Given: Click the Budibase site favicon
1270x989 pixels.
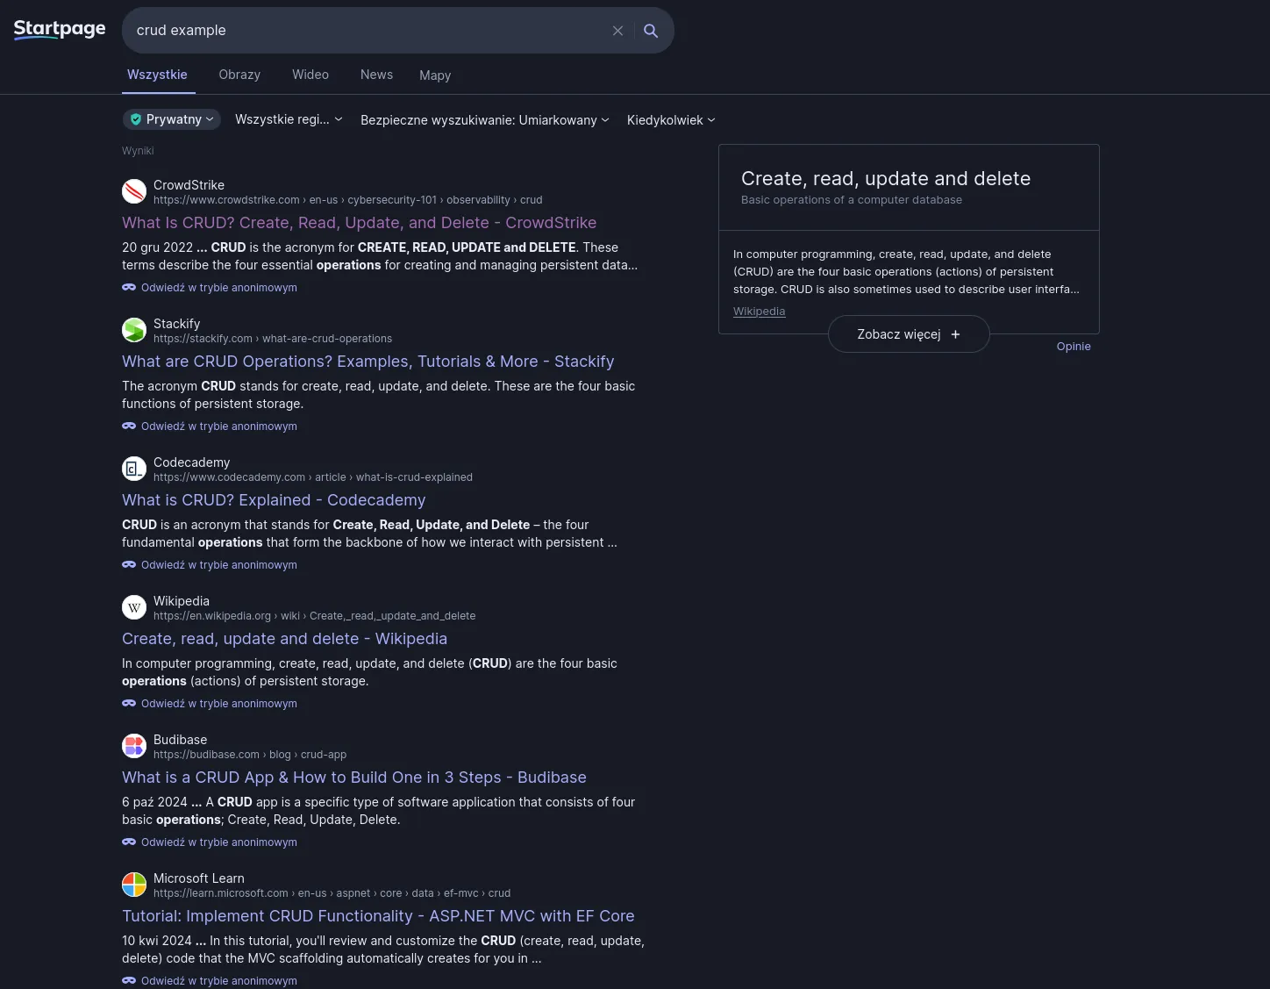Looking at the screenshot, I should 134,746.
